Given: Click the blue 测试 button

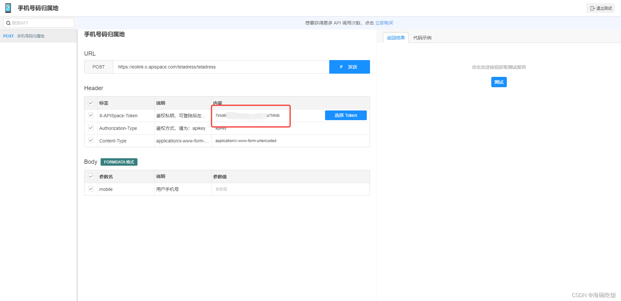Looking at the screenshot, I should click(x=499, y=82).
